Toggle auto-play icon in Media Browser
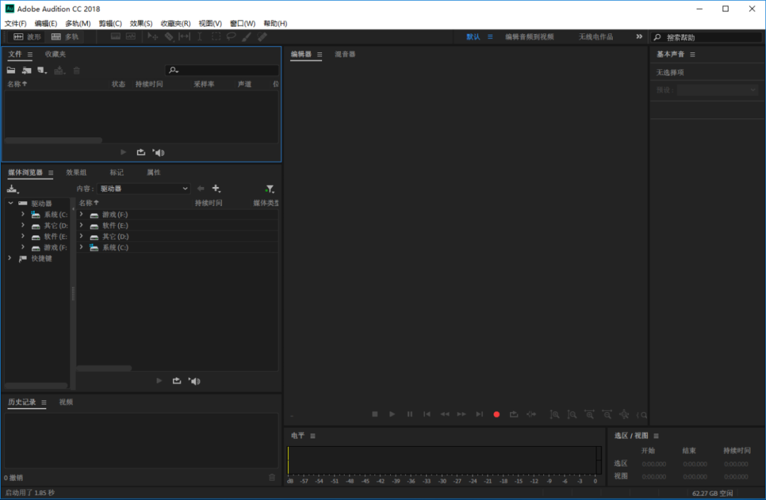This screenshot has width=766, height=500. 194,381
